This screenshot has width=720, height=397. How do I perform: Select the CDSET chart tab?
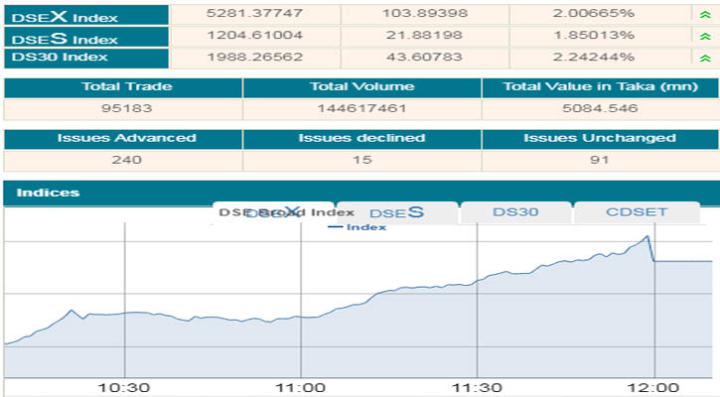coord(636,212)
